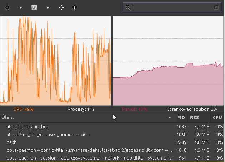Viewport: 225px width, 162px height.
Task: Sort processes by PID column
Action: [x=181, y=117]
